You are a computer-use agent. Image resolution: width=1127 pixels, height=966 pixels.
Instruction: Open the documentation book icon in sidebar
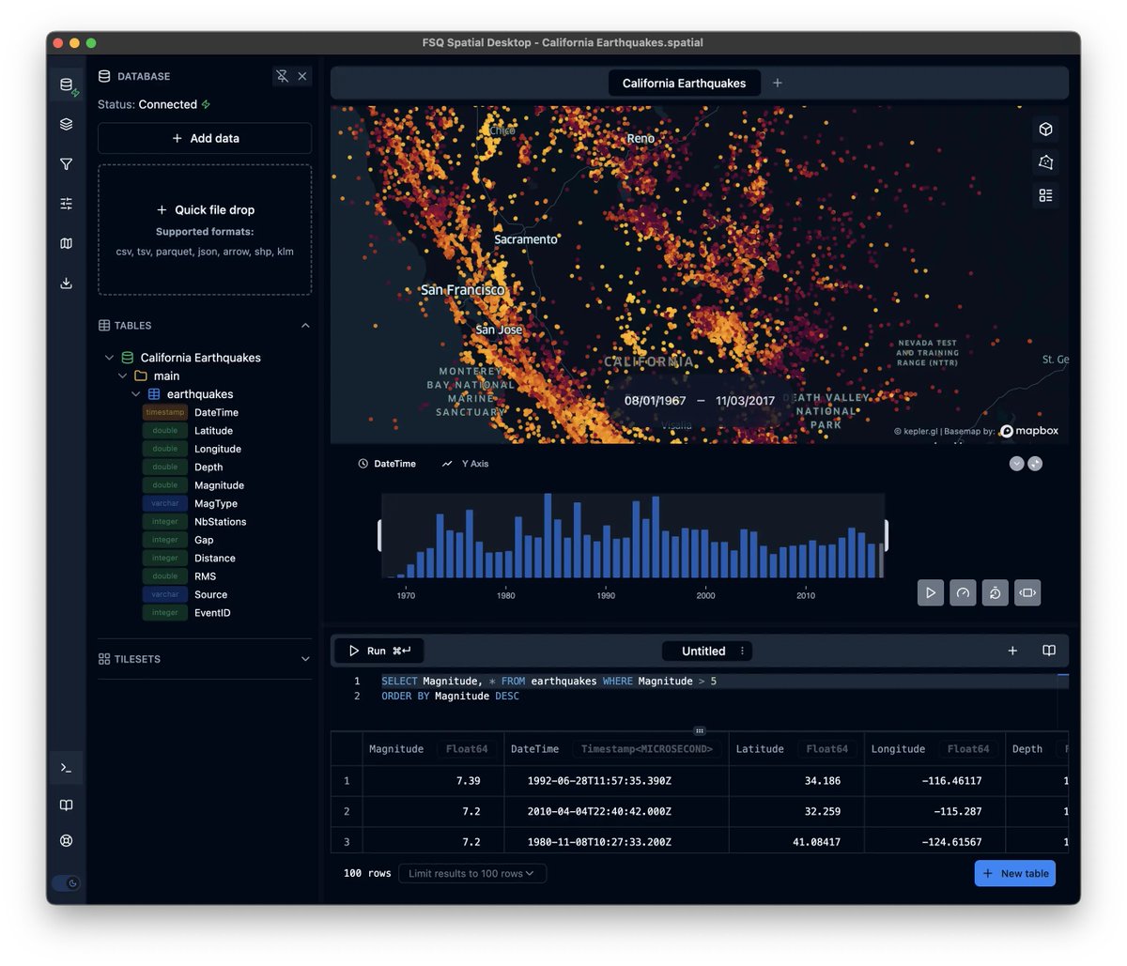(x=66, y=805)
